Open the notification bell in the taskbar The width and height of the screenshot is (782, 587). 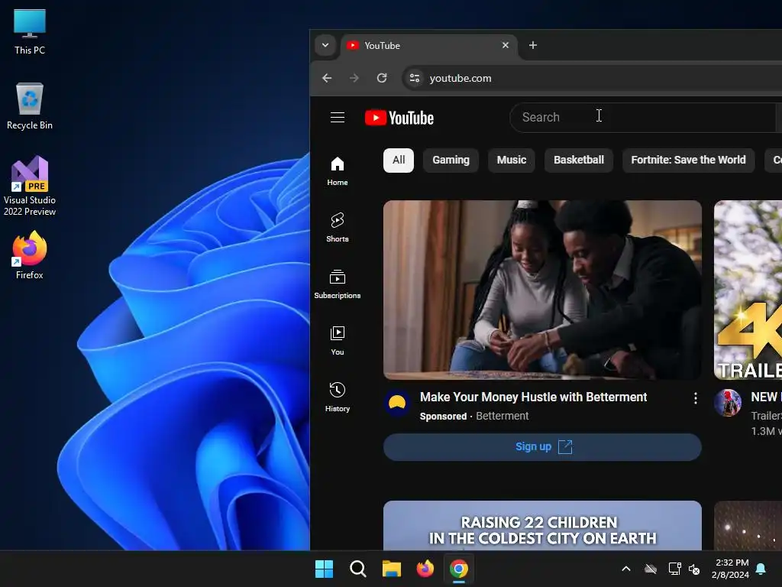(x=761, y=569)
